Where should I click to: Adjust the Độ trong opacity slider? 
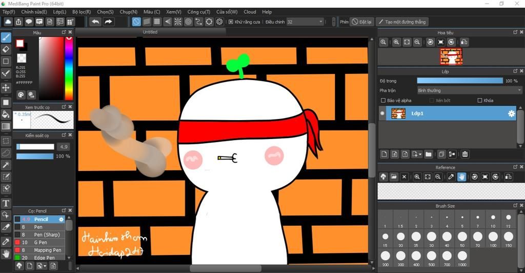point(460,81)
